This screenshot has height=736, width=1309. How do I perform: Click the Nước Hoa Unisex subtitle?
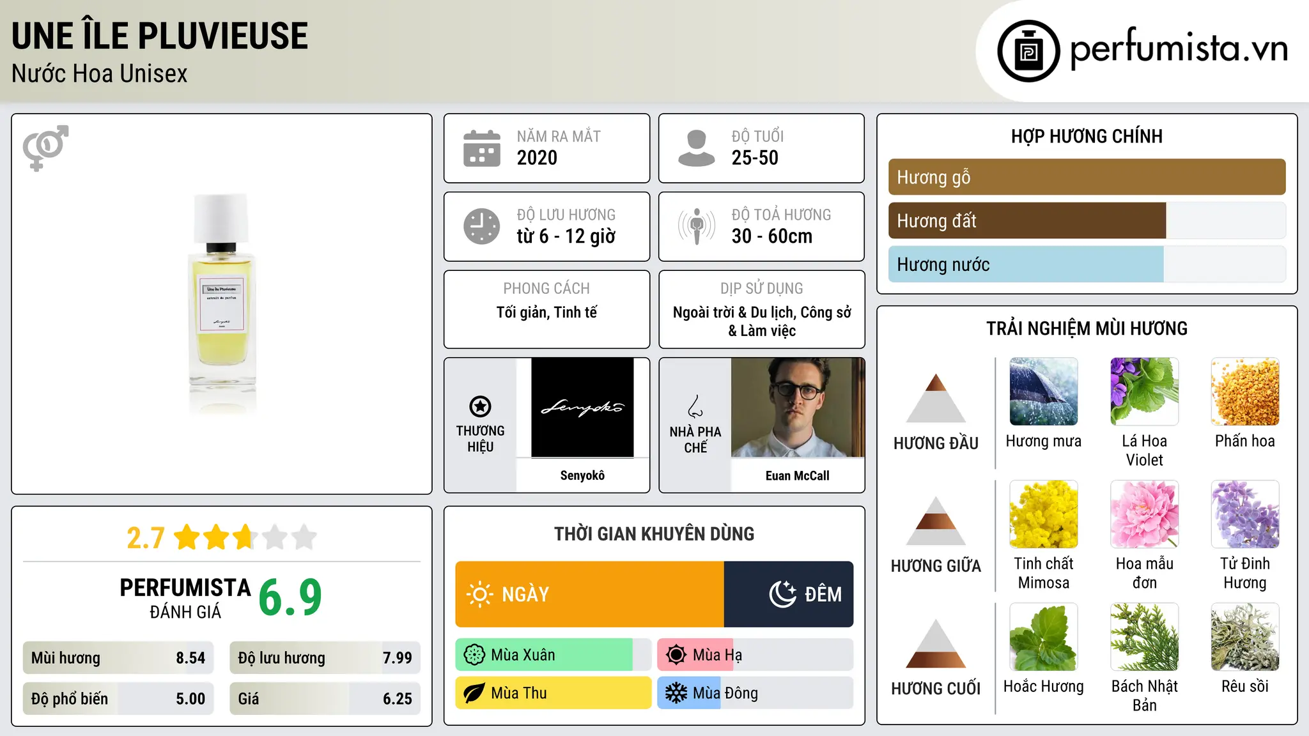(100, 74)
